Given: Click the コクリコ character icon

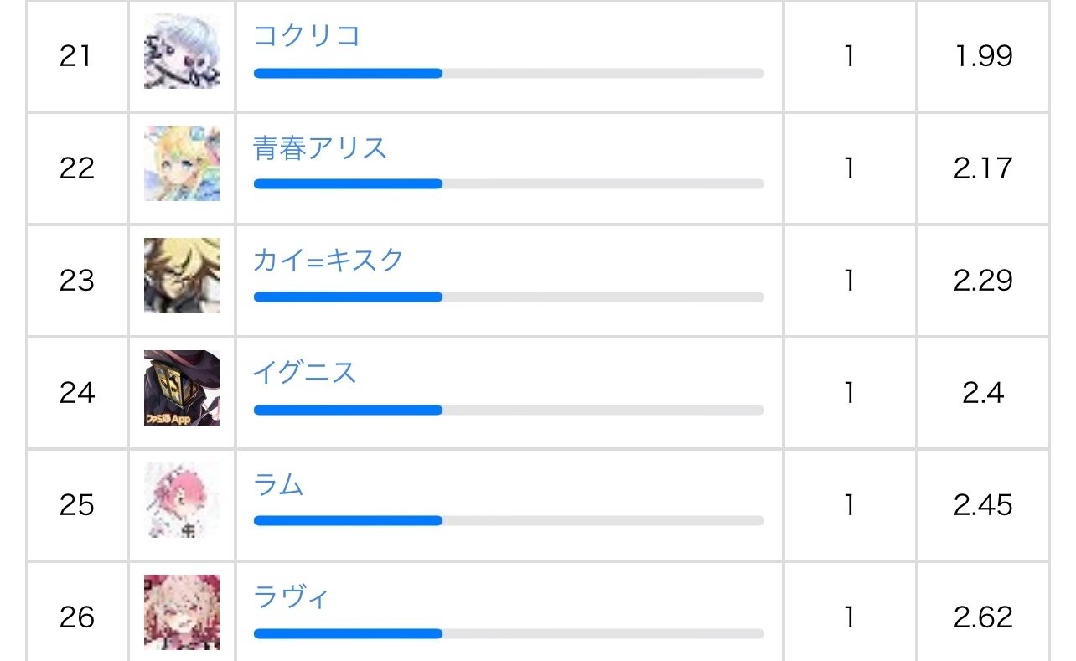Looking at the screenshot, I should pyautogui.click(x=182, y=51).
